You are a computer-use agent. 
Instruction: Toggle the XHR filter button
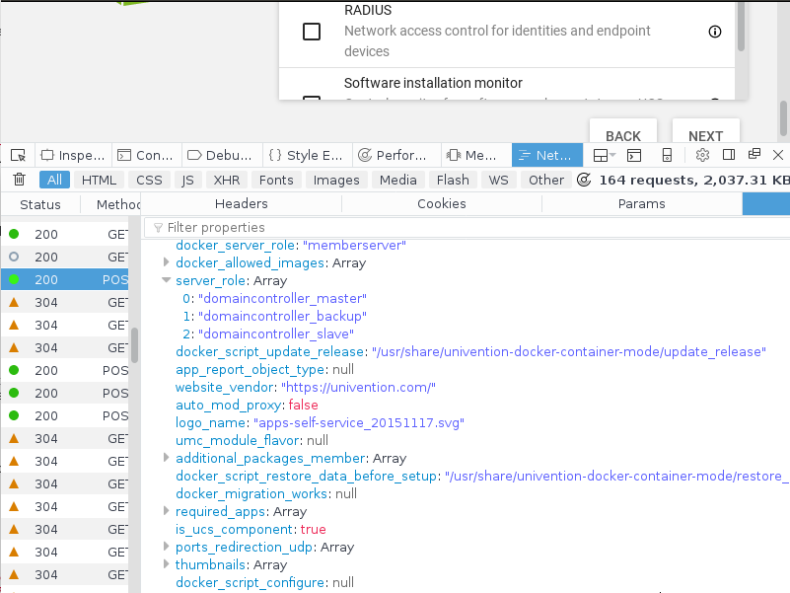click(227, 180)
